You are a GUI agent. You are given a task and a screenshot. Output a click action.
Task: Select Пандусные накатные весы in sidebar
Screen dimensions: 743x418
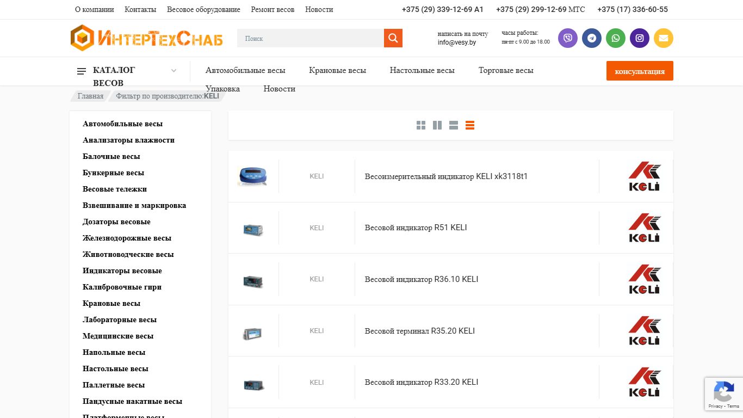point(132,401)
